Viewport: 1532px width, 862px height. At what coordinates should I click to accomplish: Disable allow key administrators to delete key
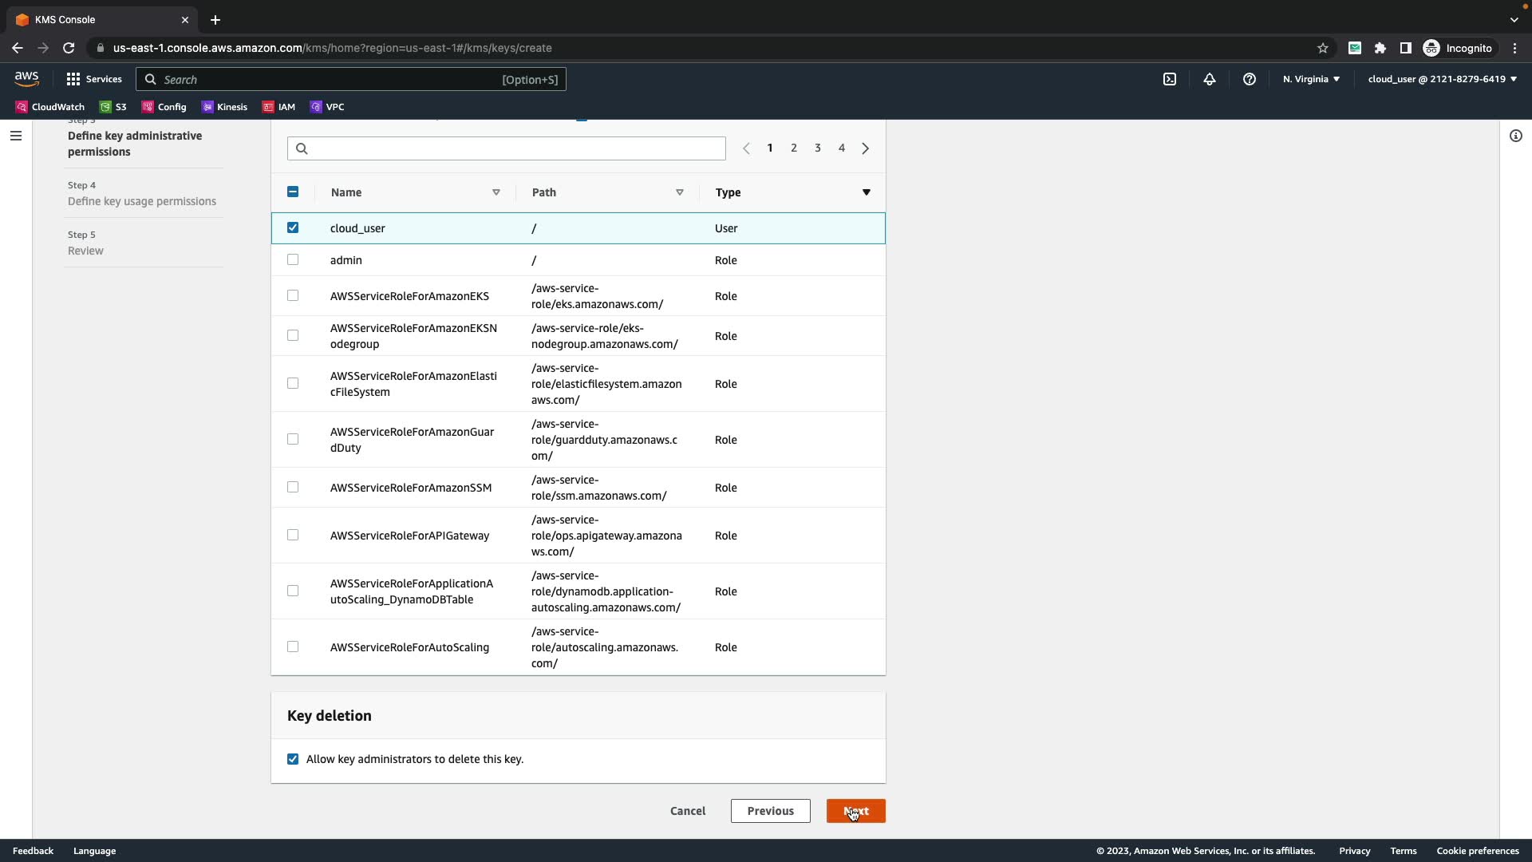pyautogui.click(x=293, y=759)
